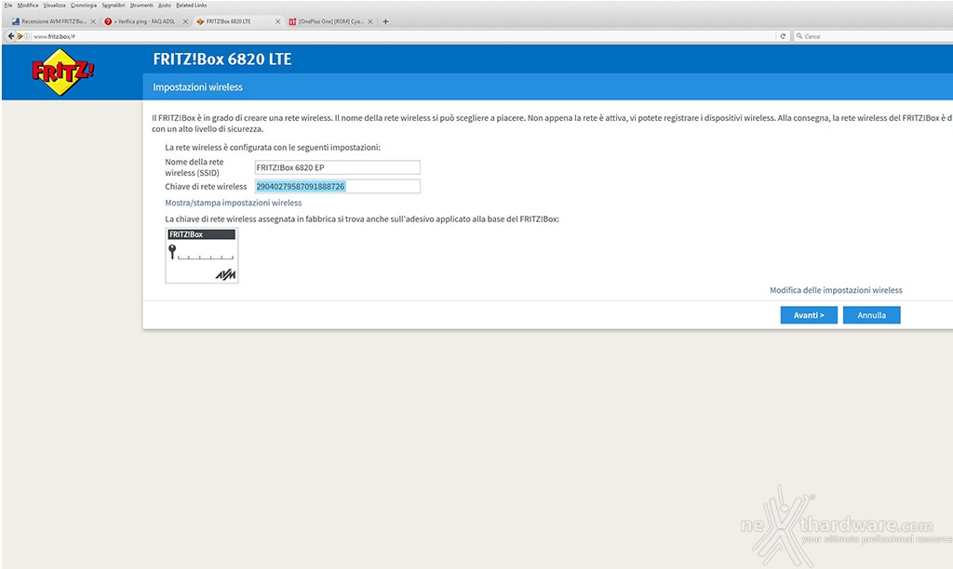Close the OnePlus One ROM tab
Screen dimensions: 953x569
(370, 21)
